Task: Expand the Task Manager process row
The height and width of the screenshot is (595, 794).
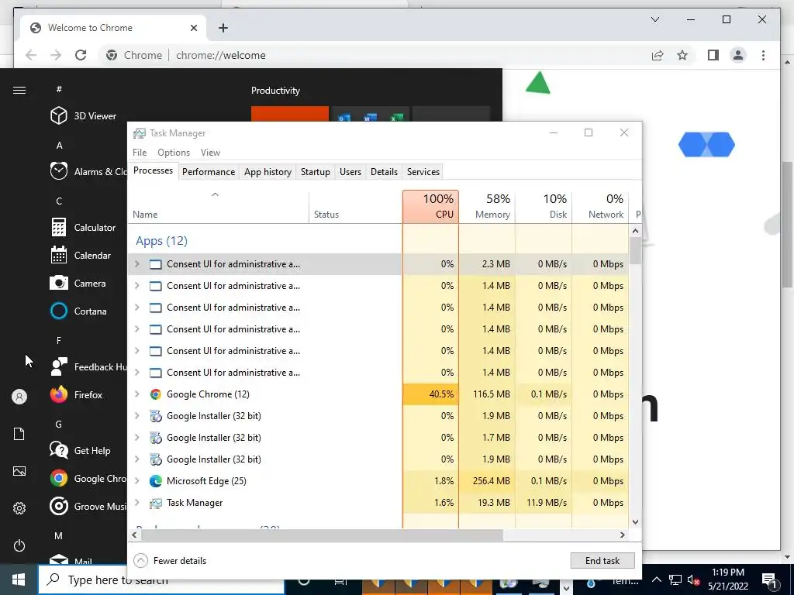Action: (136, 502)
